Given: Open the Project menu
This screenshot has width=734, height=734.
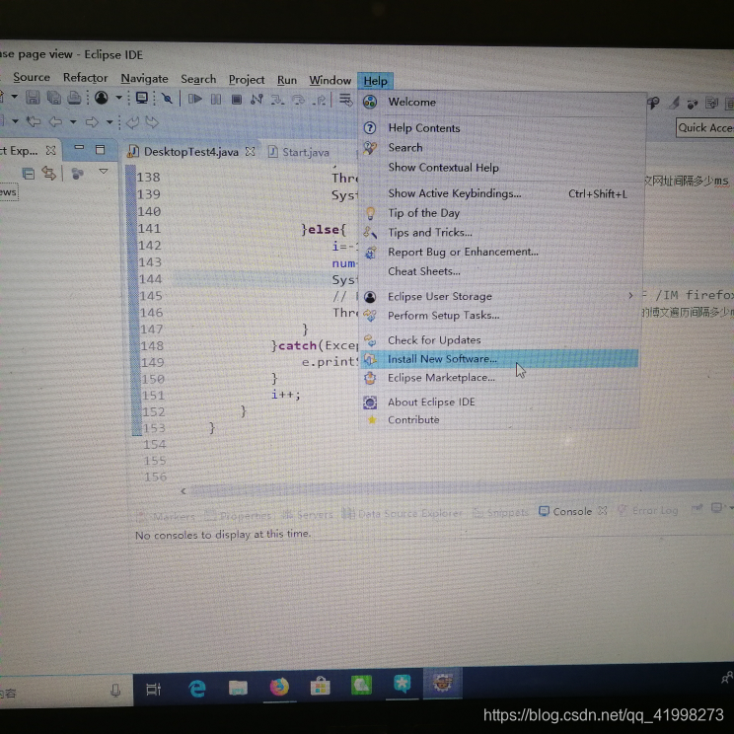Looking at the screenshot, I should pyautogui.click(x=247, y=80).
